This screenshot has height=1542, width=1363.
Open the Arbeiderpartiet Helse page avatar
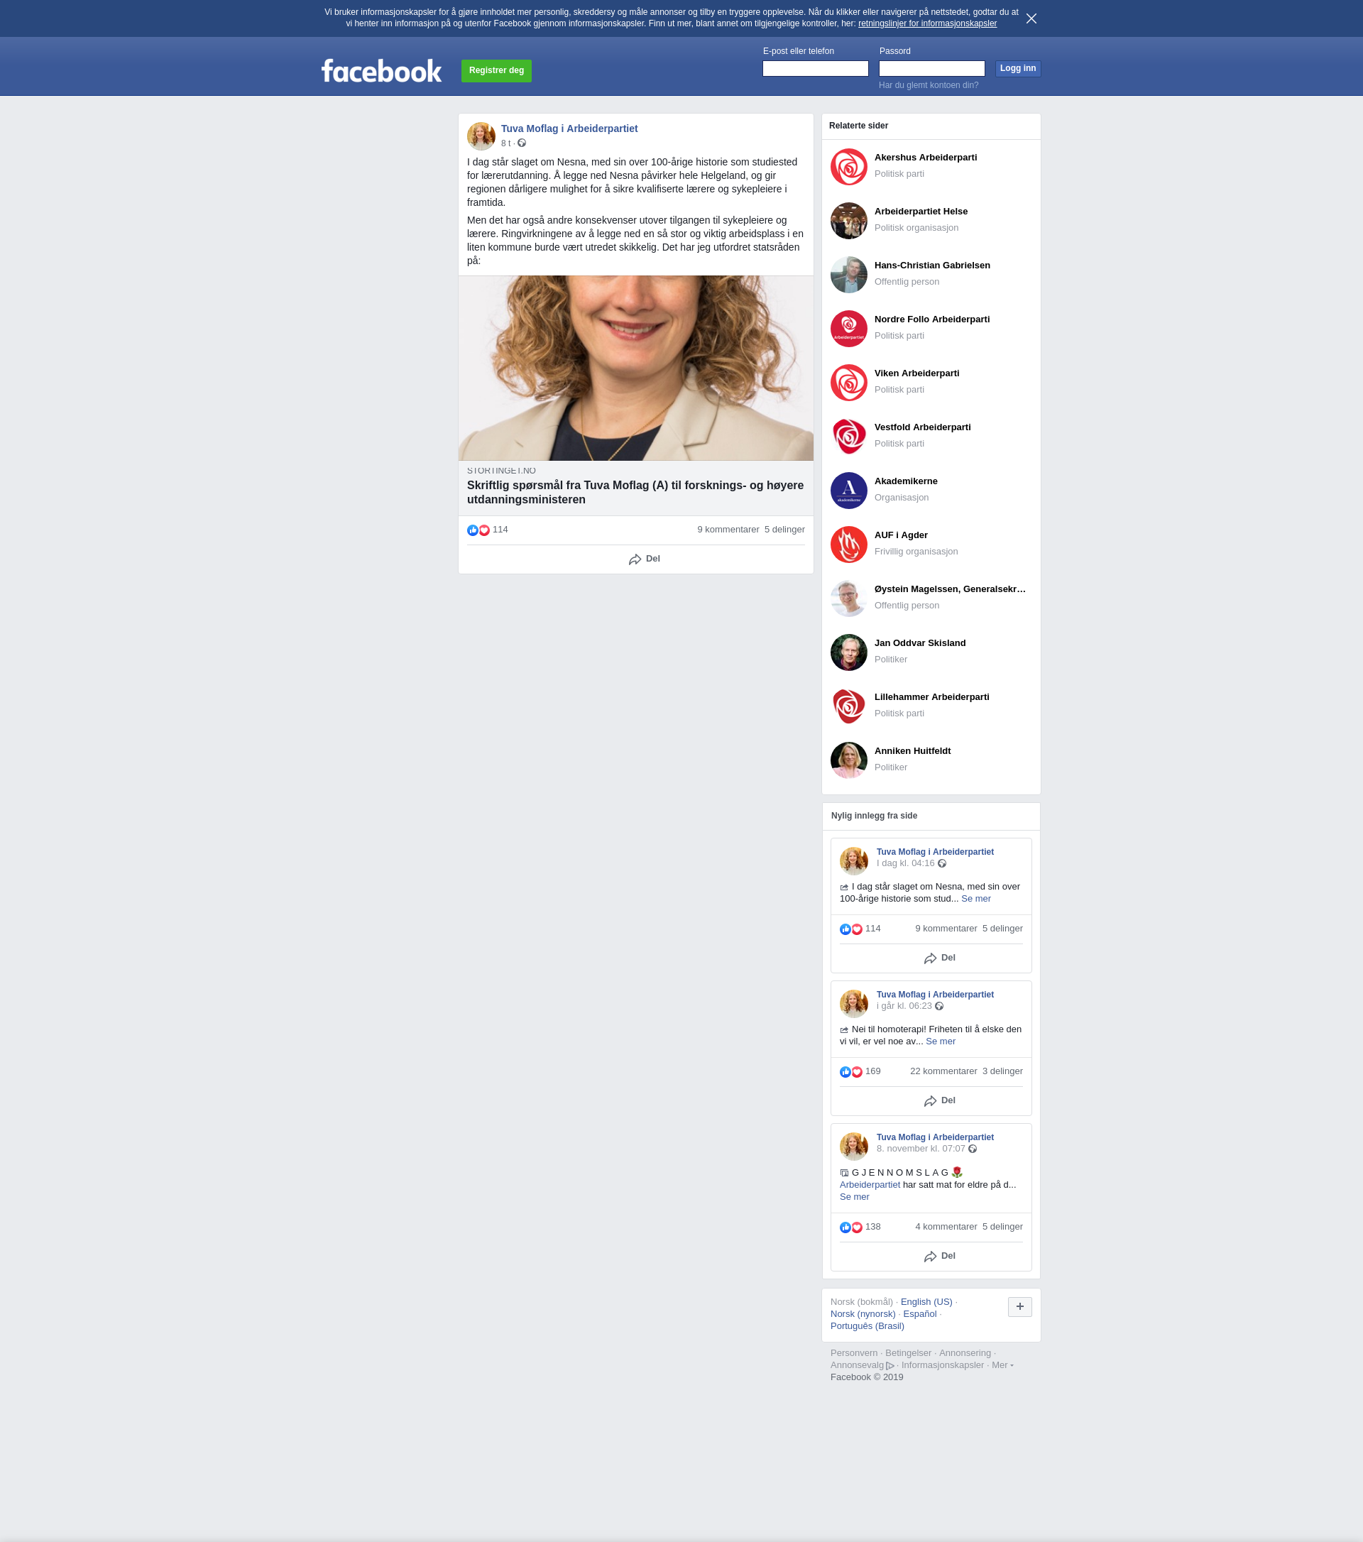[848, 220]
